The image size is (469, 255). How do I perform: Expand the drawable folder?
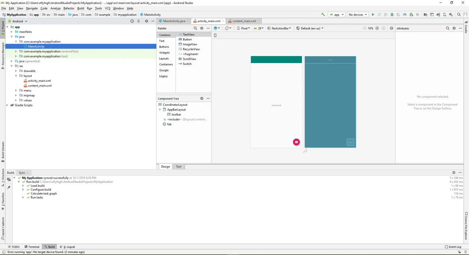(x=16, y=71)
